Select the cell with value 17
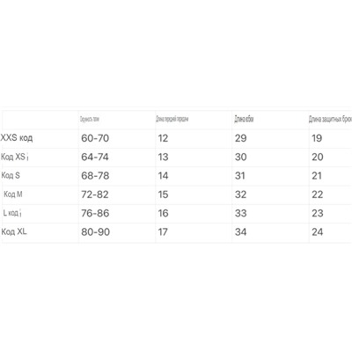The height and width of the screenshot is (352, 352). [163, 232]
